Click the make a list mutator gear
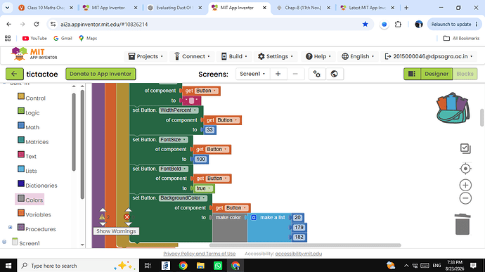Image resolution: width=485 pixels, height=272 pixels. [254, 218]
